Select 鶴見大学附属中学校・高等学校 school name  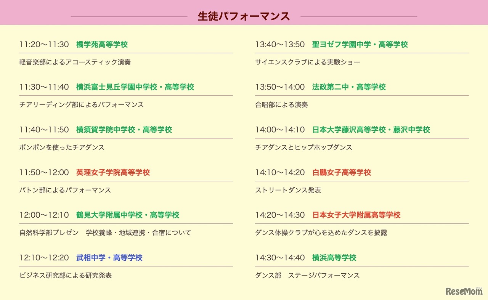point(128,215)
